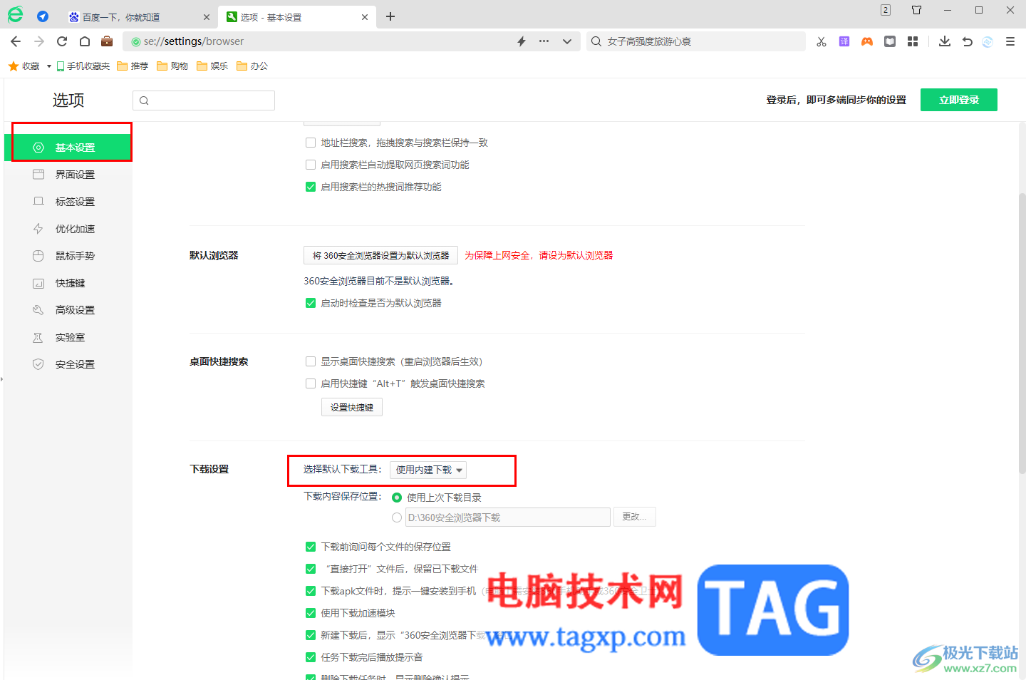Open the apps grid icon

click(913, 41)
